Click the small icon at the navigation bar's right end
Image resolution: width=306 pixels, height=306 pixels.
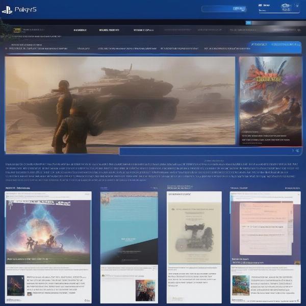pos(299,30)
